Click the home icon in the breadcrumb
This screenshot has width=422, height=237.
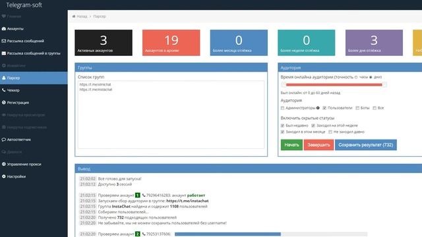pos(74,16)
